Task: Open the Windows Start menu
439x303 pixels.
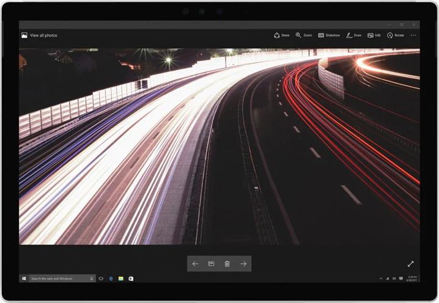Action: [x=24, y=279]
